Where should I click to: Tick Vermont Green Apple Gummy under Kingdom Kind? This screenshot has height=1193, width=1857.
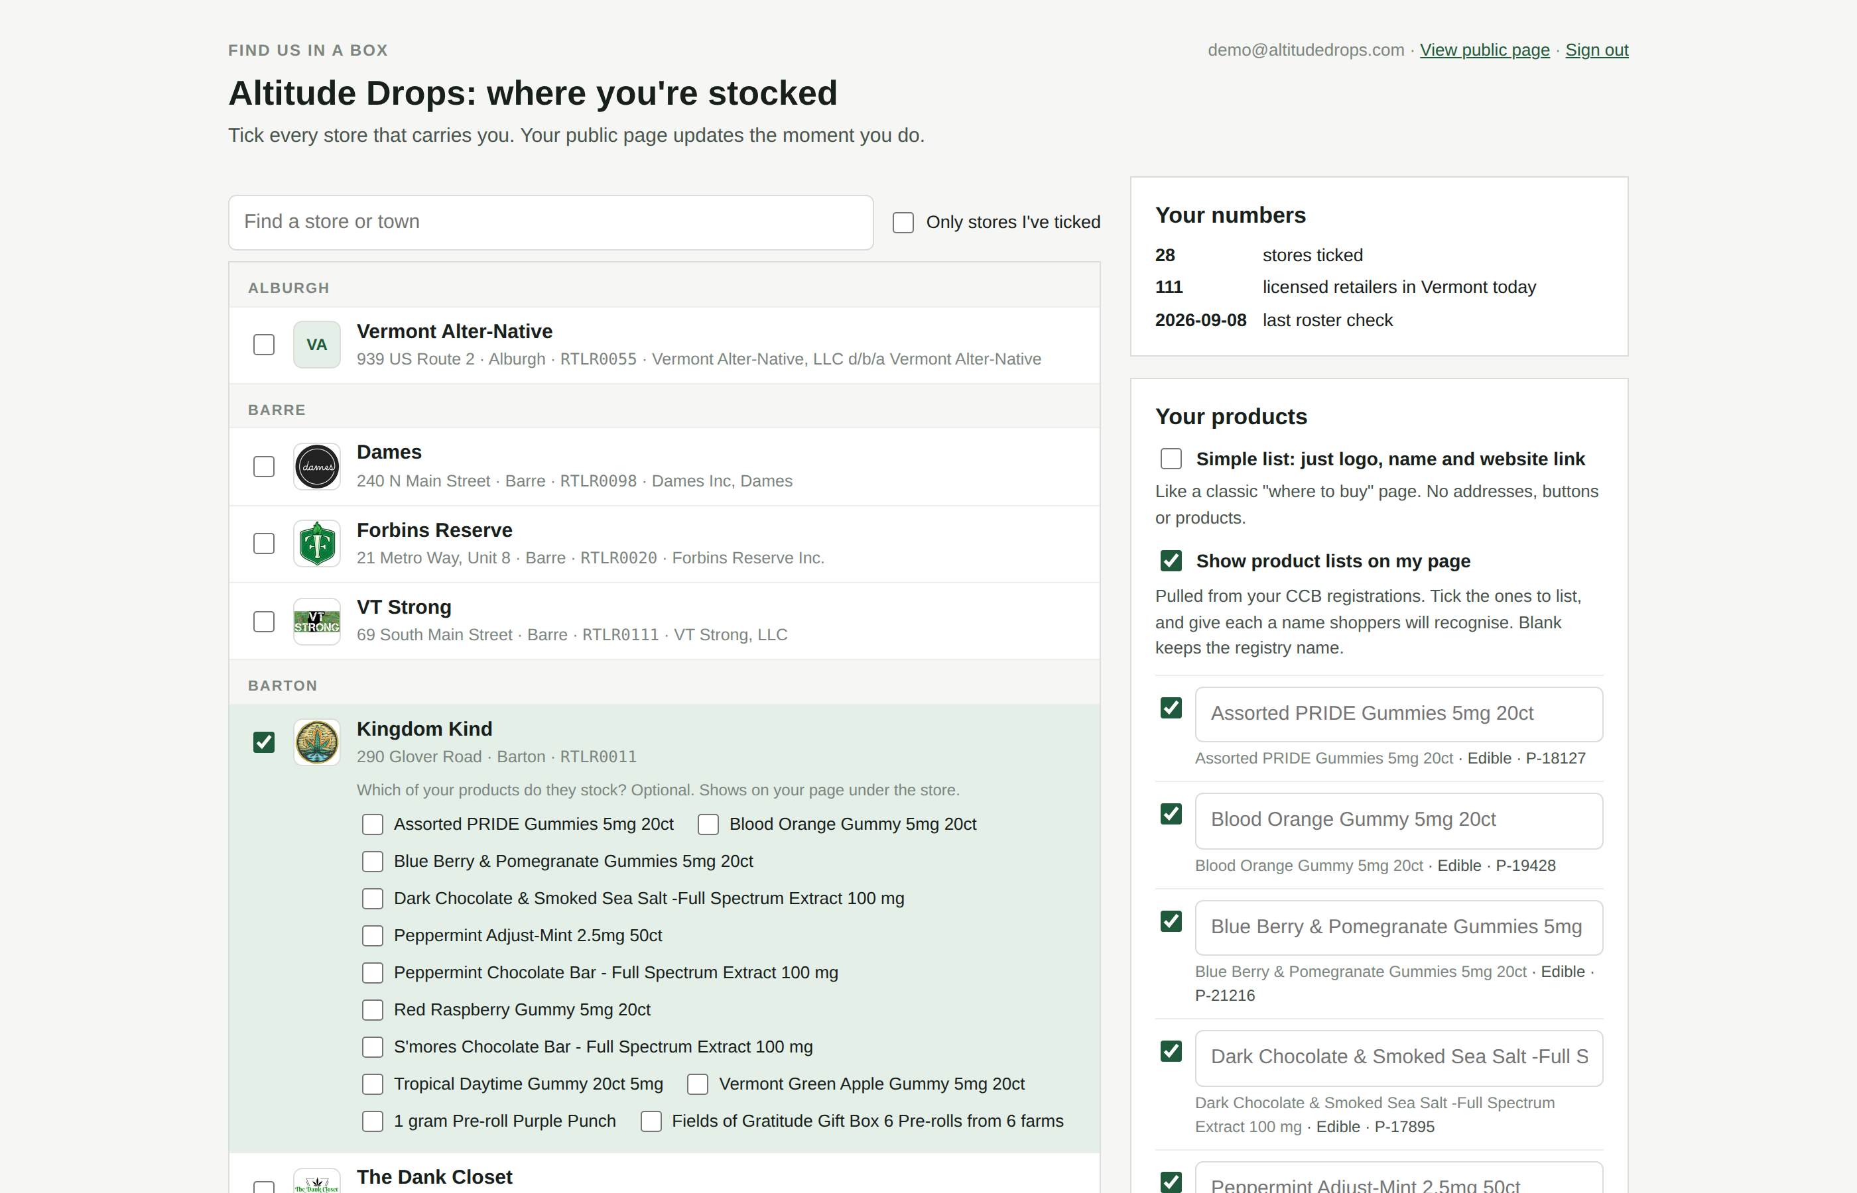pos(698,1084)
